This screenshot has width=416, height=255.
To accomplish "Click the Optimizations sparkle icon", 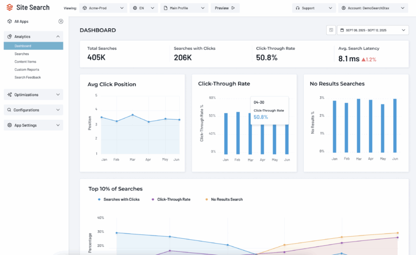I will click(9, 95).
